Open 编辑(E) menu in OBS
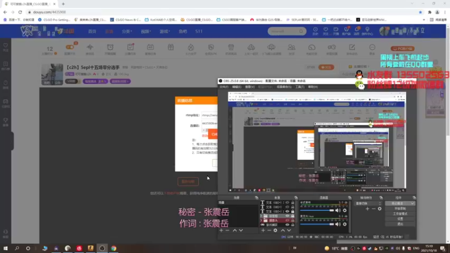450x253 pixels. coord(236,87)
